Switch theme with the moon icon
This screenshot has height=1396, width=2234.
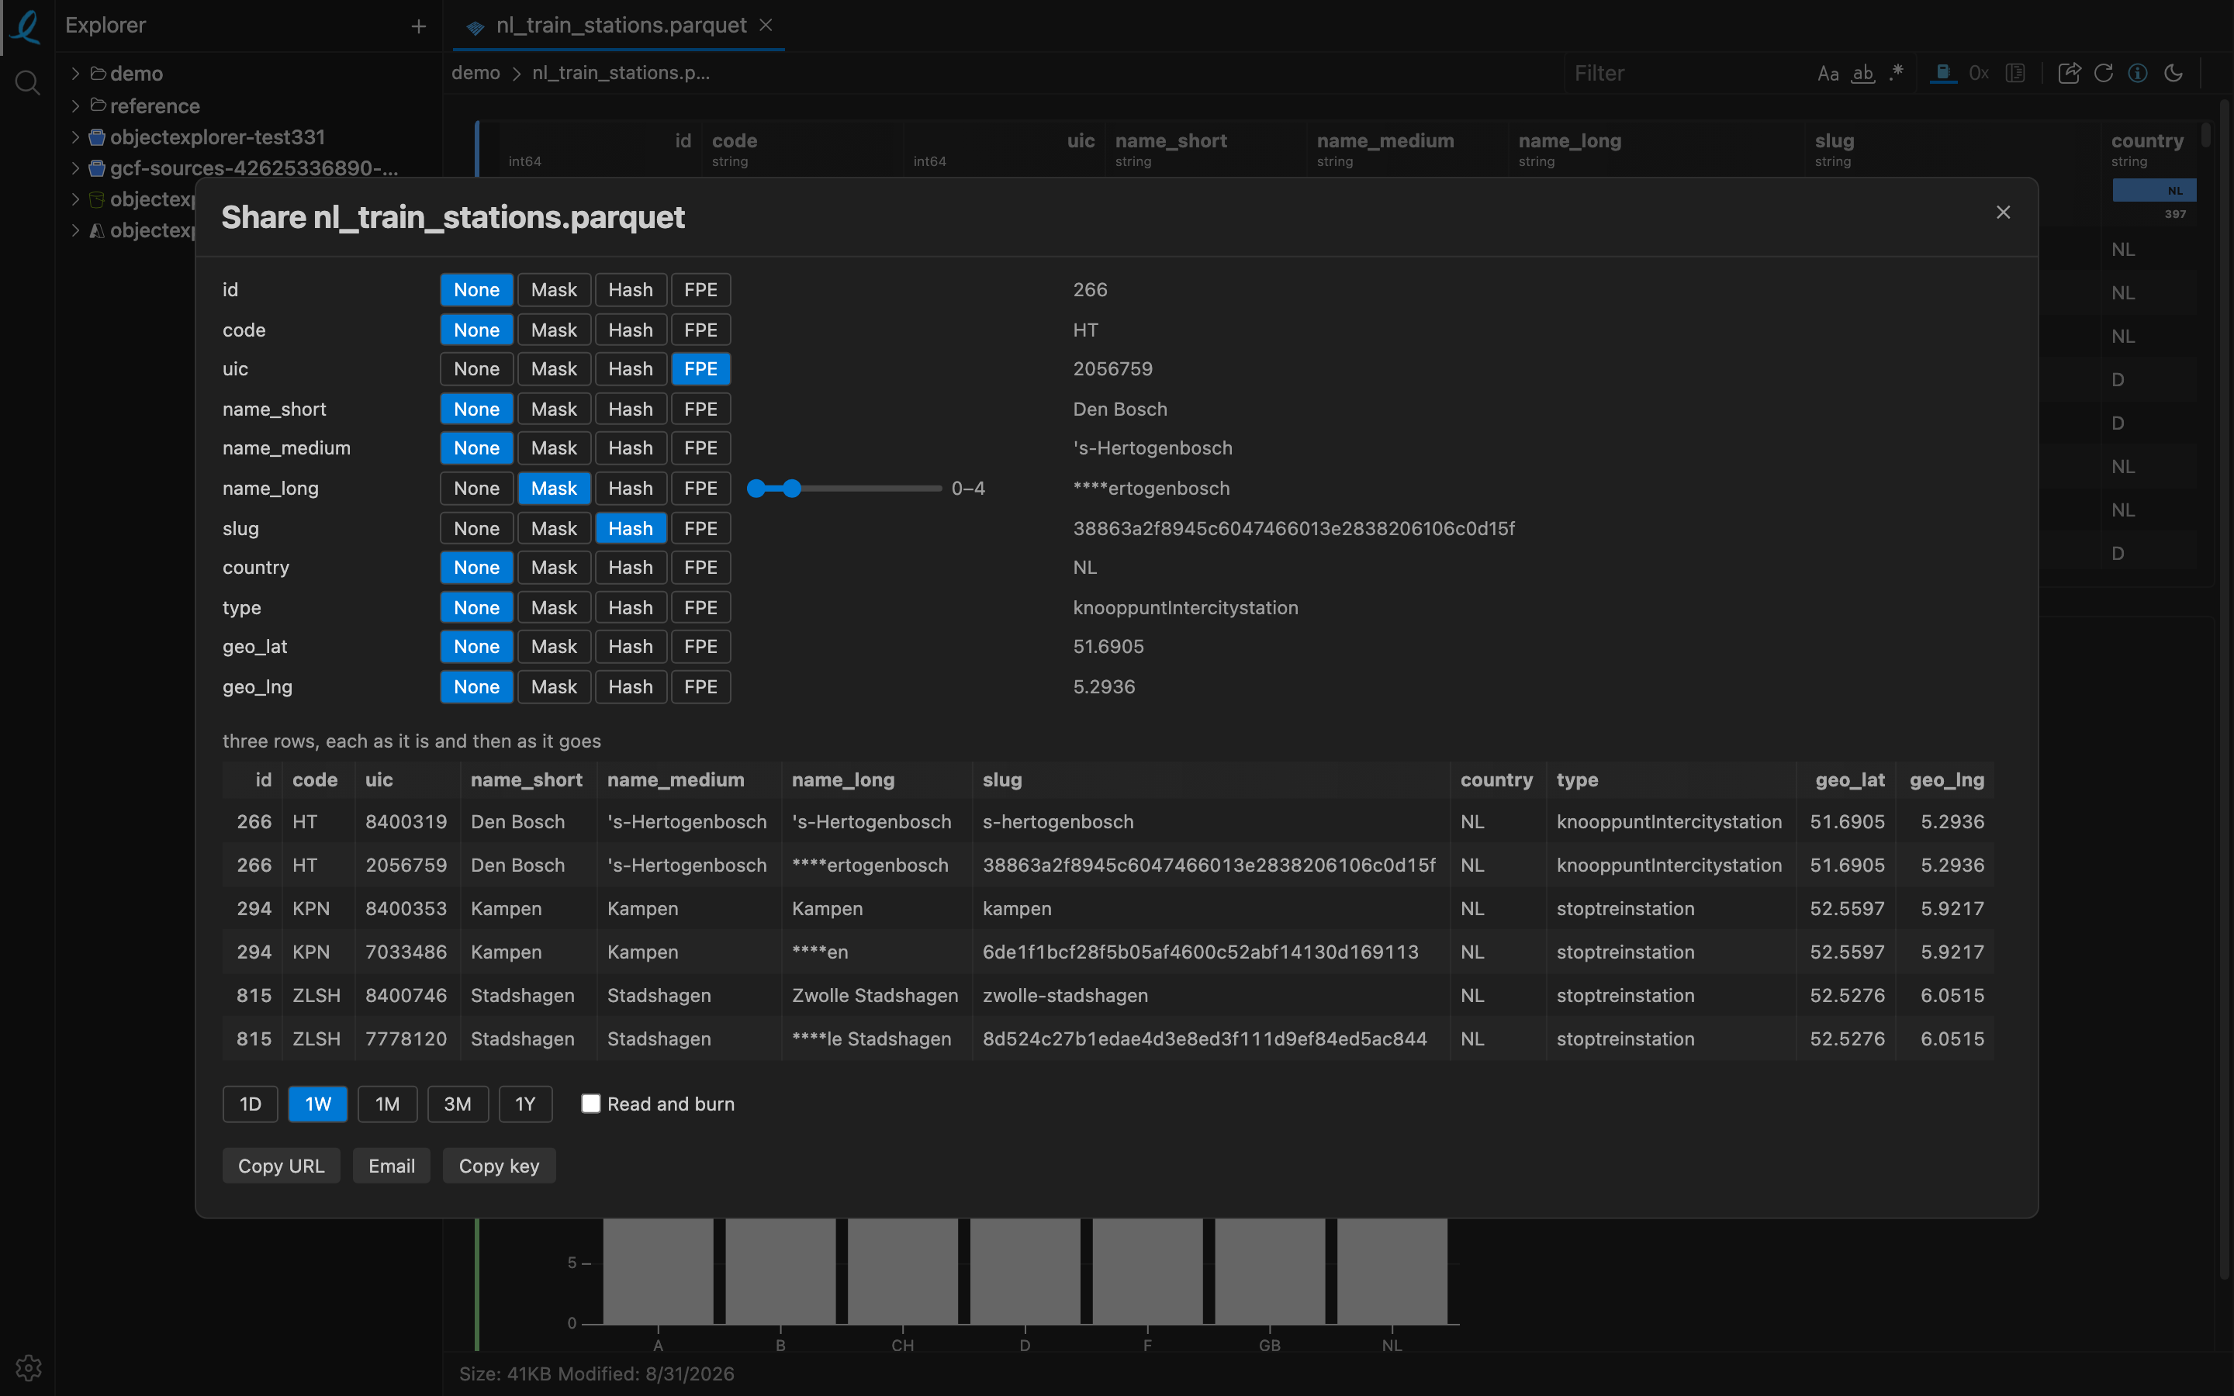pos(2173,73)
